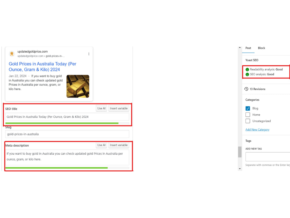Click into the SEO title input field
The image size is (290, 218).
click(67, 117)
